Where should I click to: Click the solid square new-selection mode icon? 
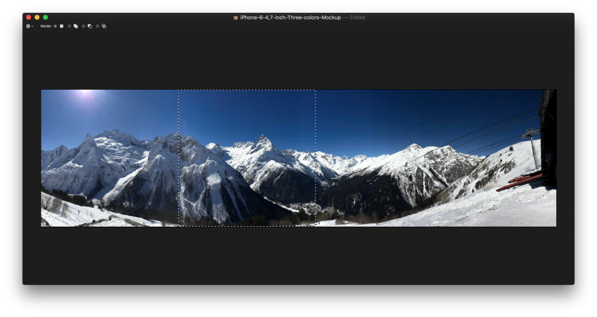[62, 26]
